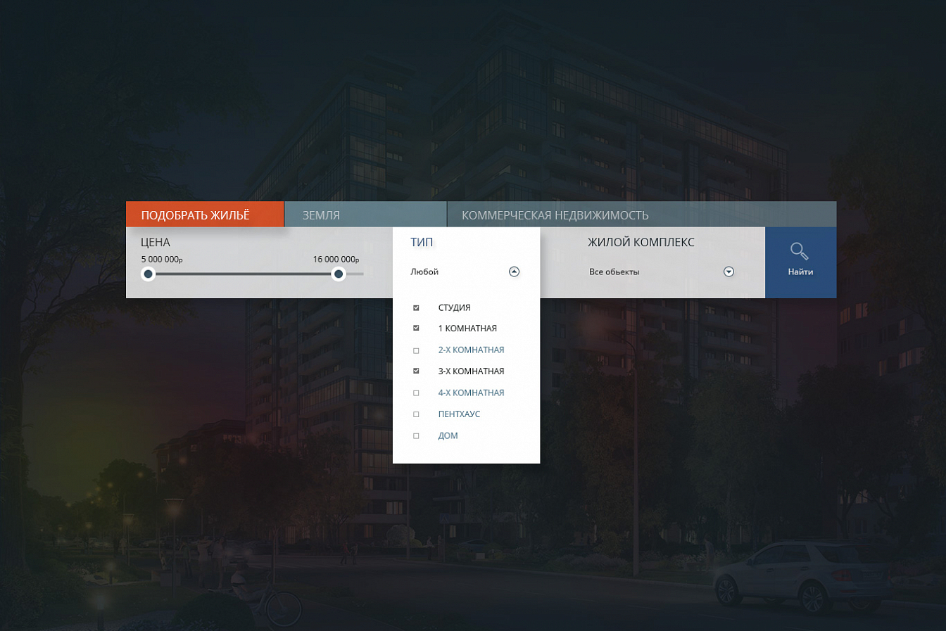The width and height of the screenshot is (946, 631).
Task: Uncheck the 3-Х КОМНАТНАЯ checkbox
Action: 416,371
